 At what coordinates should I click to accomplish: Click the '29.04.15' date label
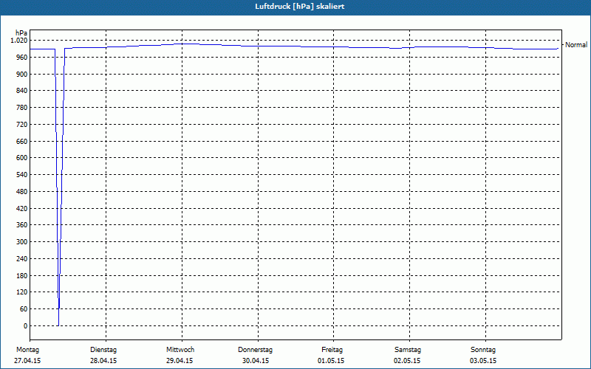pyautogui.click(x=180, y=361)
